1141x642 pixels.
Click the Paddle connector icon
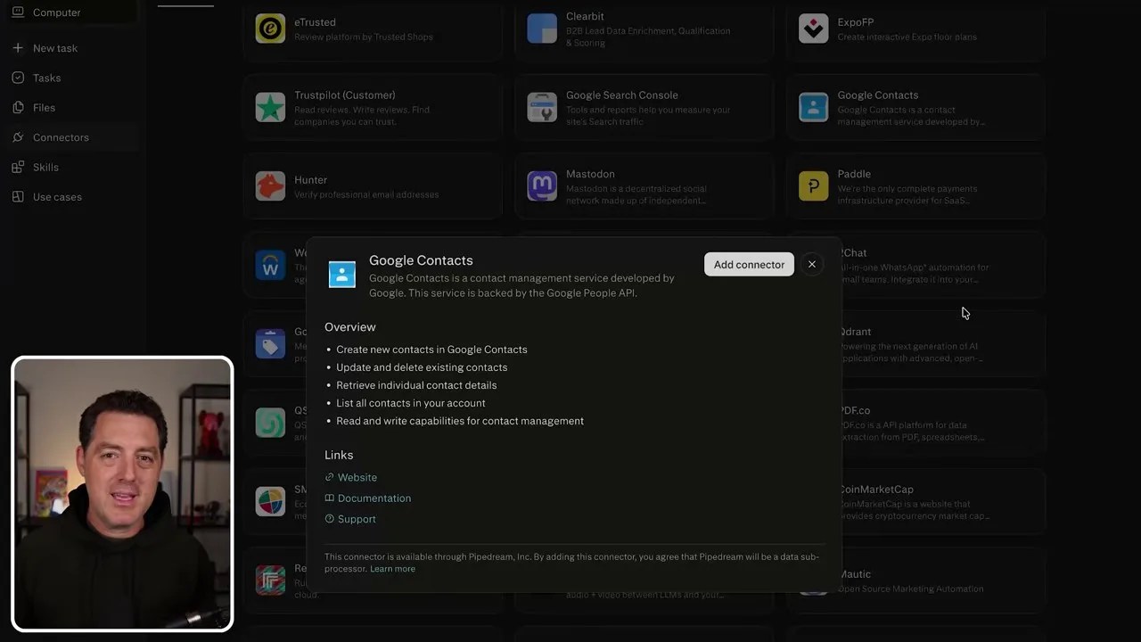pos(813,185)
